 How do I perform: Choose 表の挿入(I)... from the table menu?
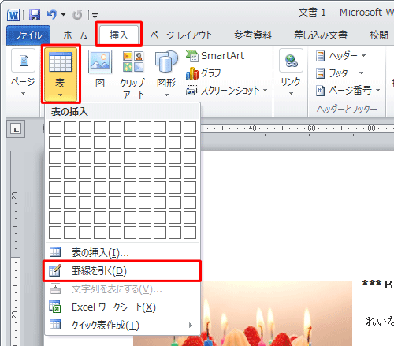[x=122, y=252]
